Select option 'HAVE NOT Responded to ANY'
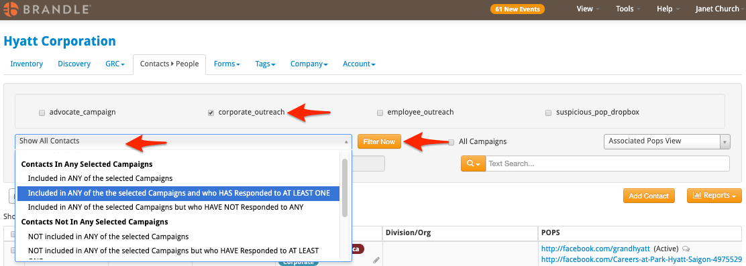The image size is (746, 266). 178,208
